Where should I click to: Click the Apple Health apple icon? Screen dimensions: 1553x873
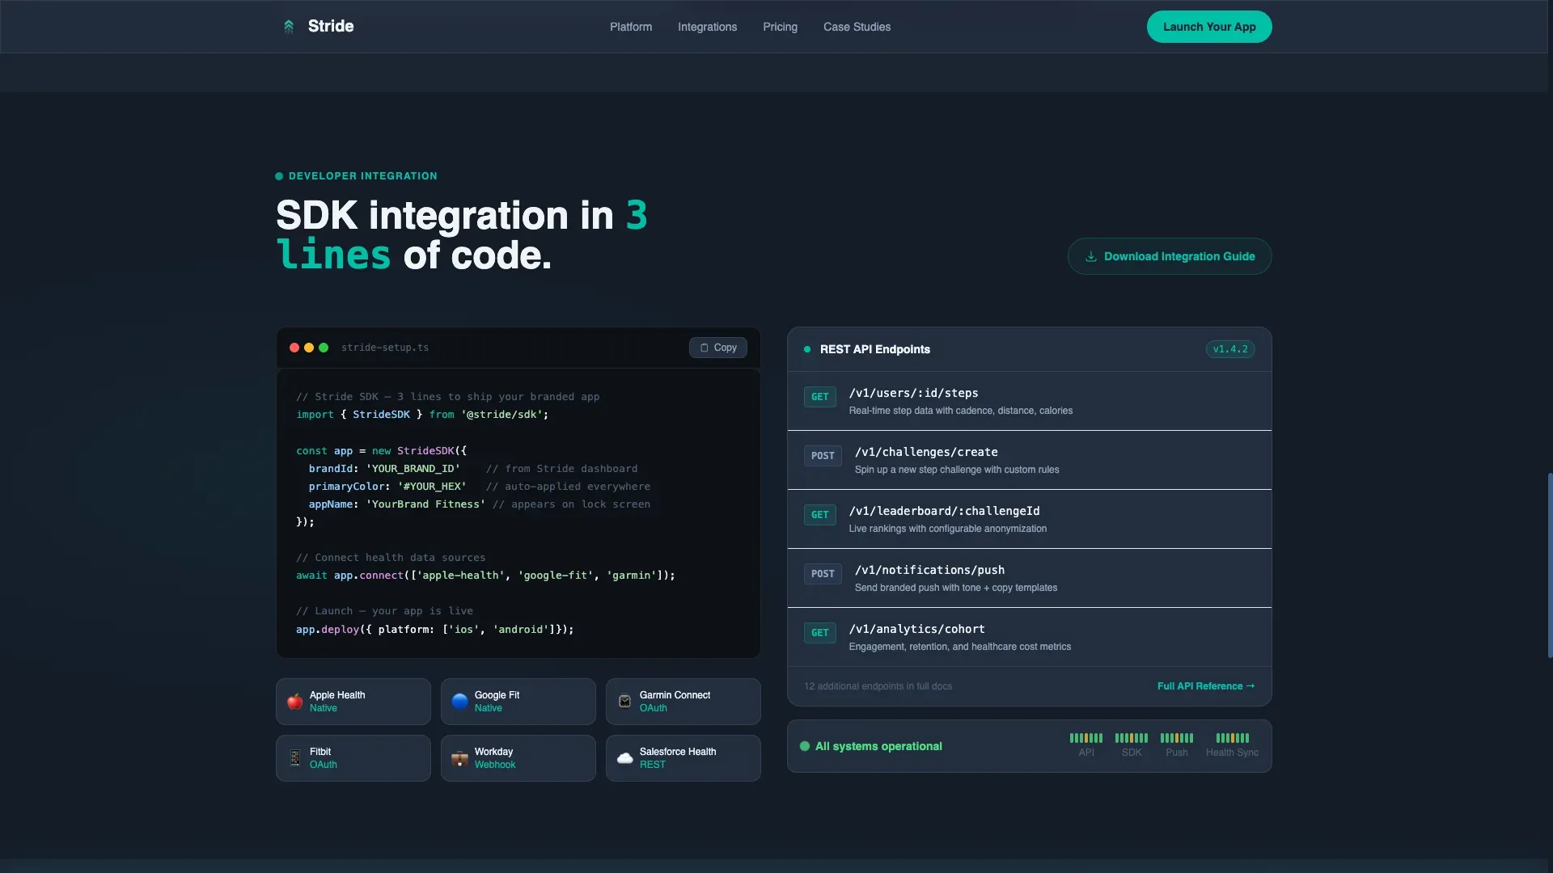coord(295,702)
